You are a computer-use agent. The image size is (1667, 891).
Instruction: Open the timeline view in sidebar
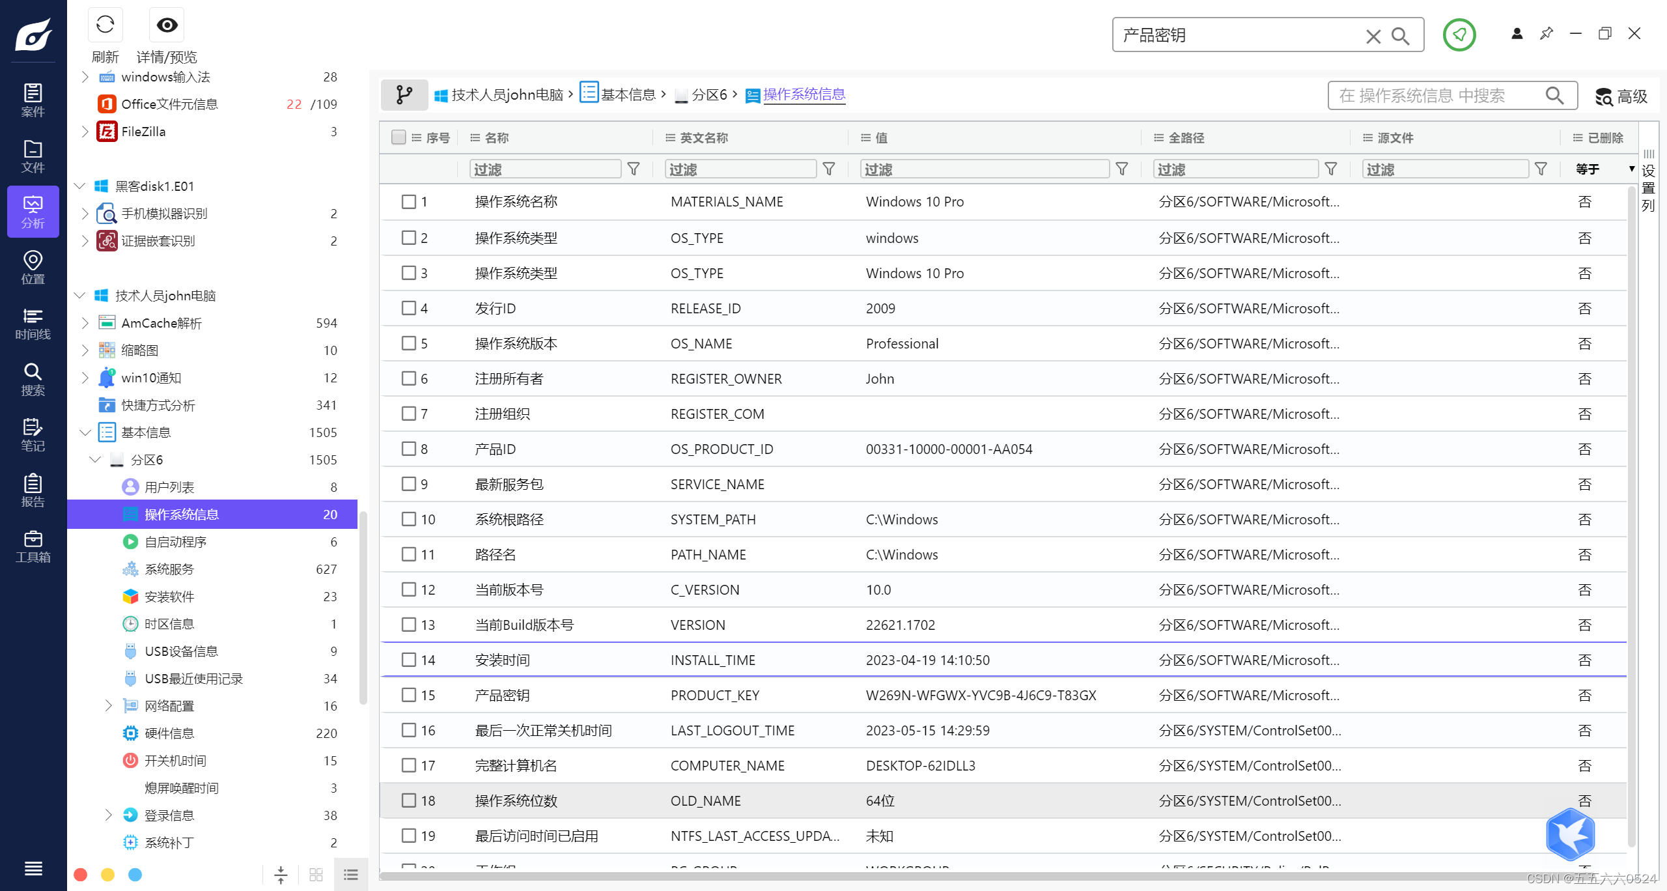click(x=33, y=324)
